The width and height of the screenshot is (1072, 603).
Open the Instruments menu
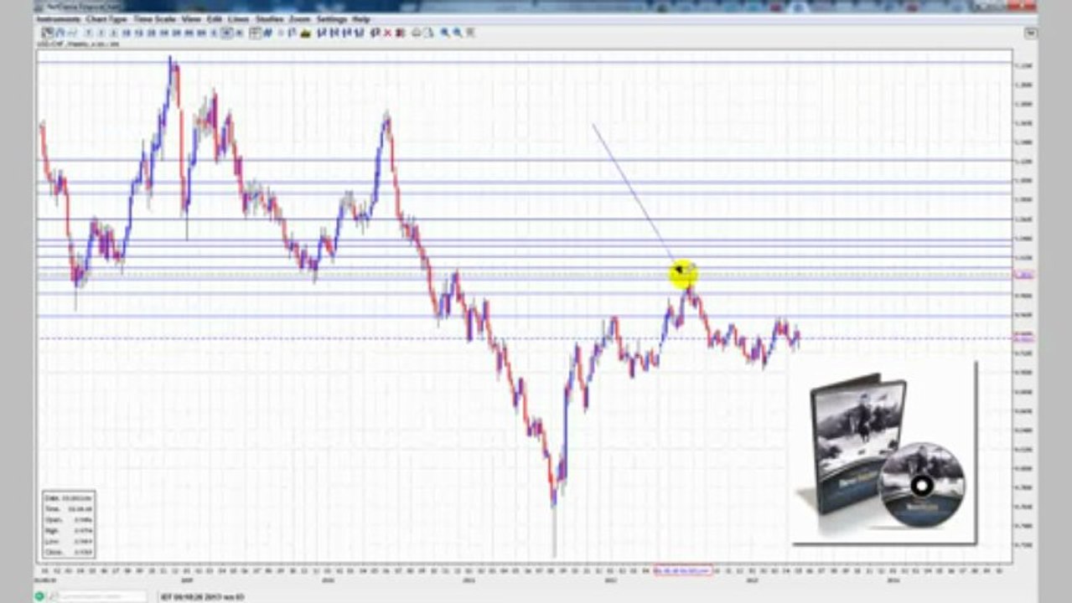point(58,18)
